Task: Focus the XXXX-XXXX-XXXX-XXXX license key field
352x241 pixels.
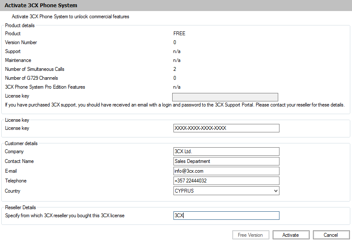Action: point(226,128)
